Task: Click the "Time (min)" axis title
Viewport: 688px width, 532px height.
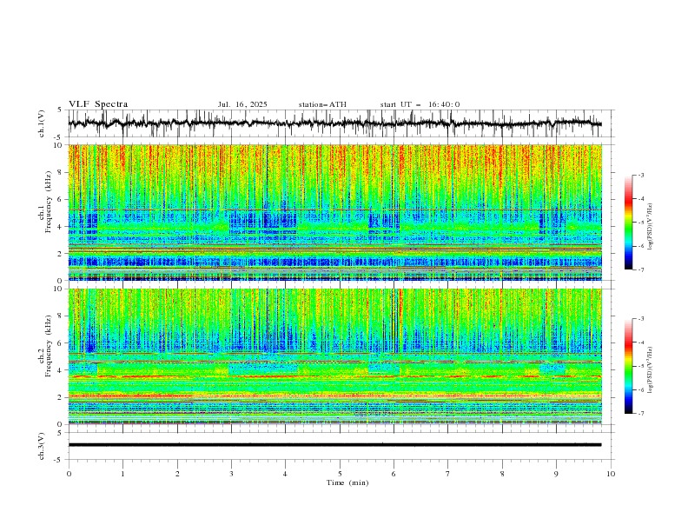Action: (347, 482)
